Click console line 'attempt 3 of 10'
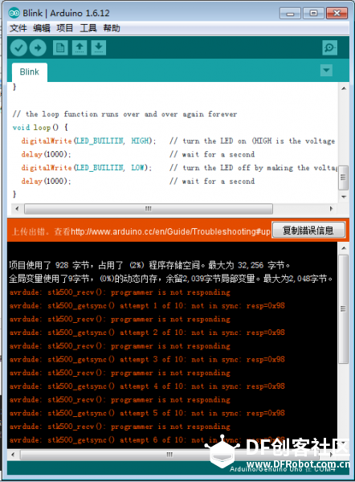 pyautogui.click(x=147, y=359)
